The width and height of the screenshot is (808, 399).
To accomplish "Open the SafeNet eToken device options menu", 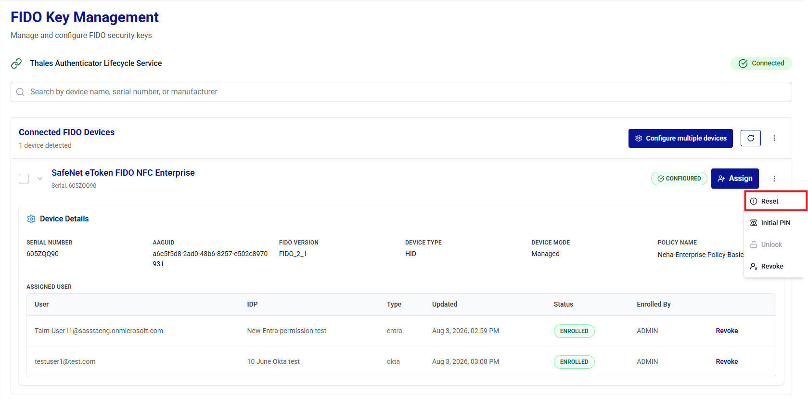I will (x=774, y=179).
